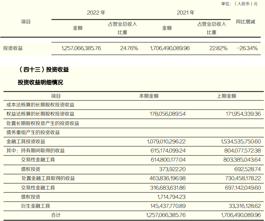Viewport: 265px width, 221px height.
Task: Click the 同比增减 header
Action: [245, 22]
